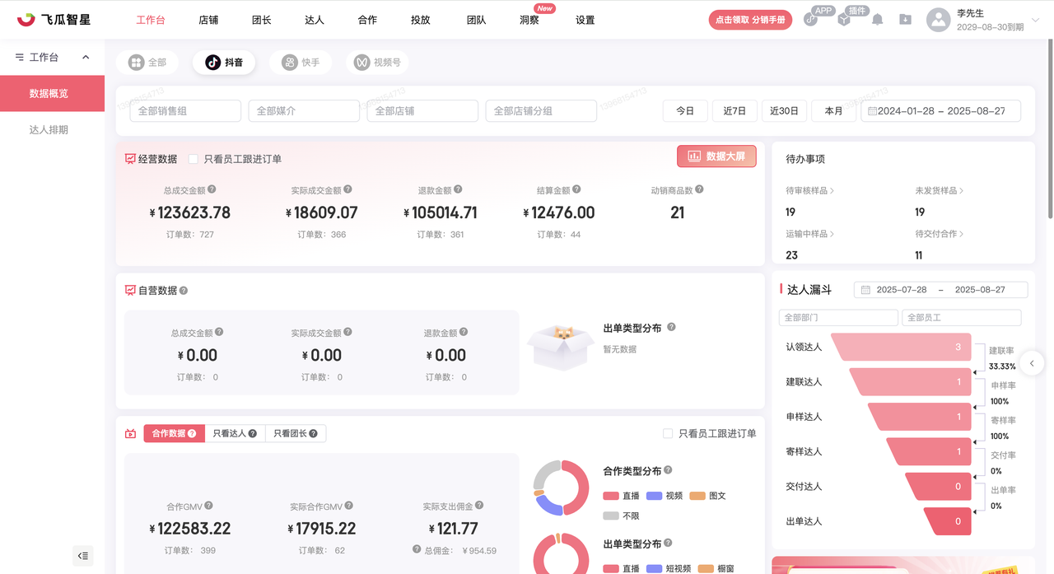This screenshot has height=574, width=1054.
Task: Expand the right-side panel collapse arrow
Action: pos(1032,363)
